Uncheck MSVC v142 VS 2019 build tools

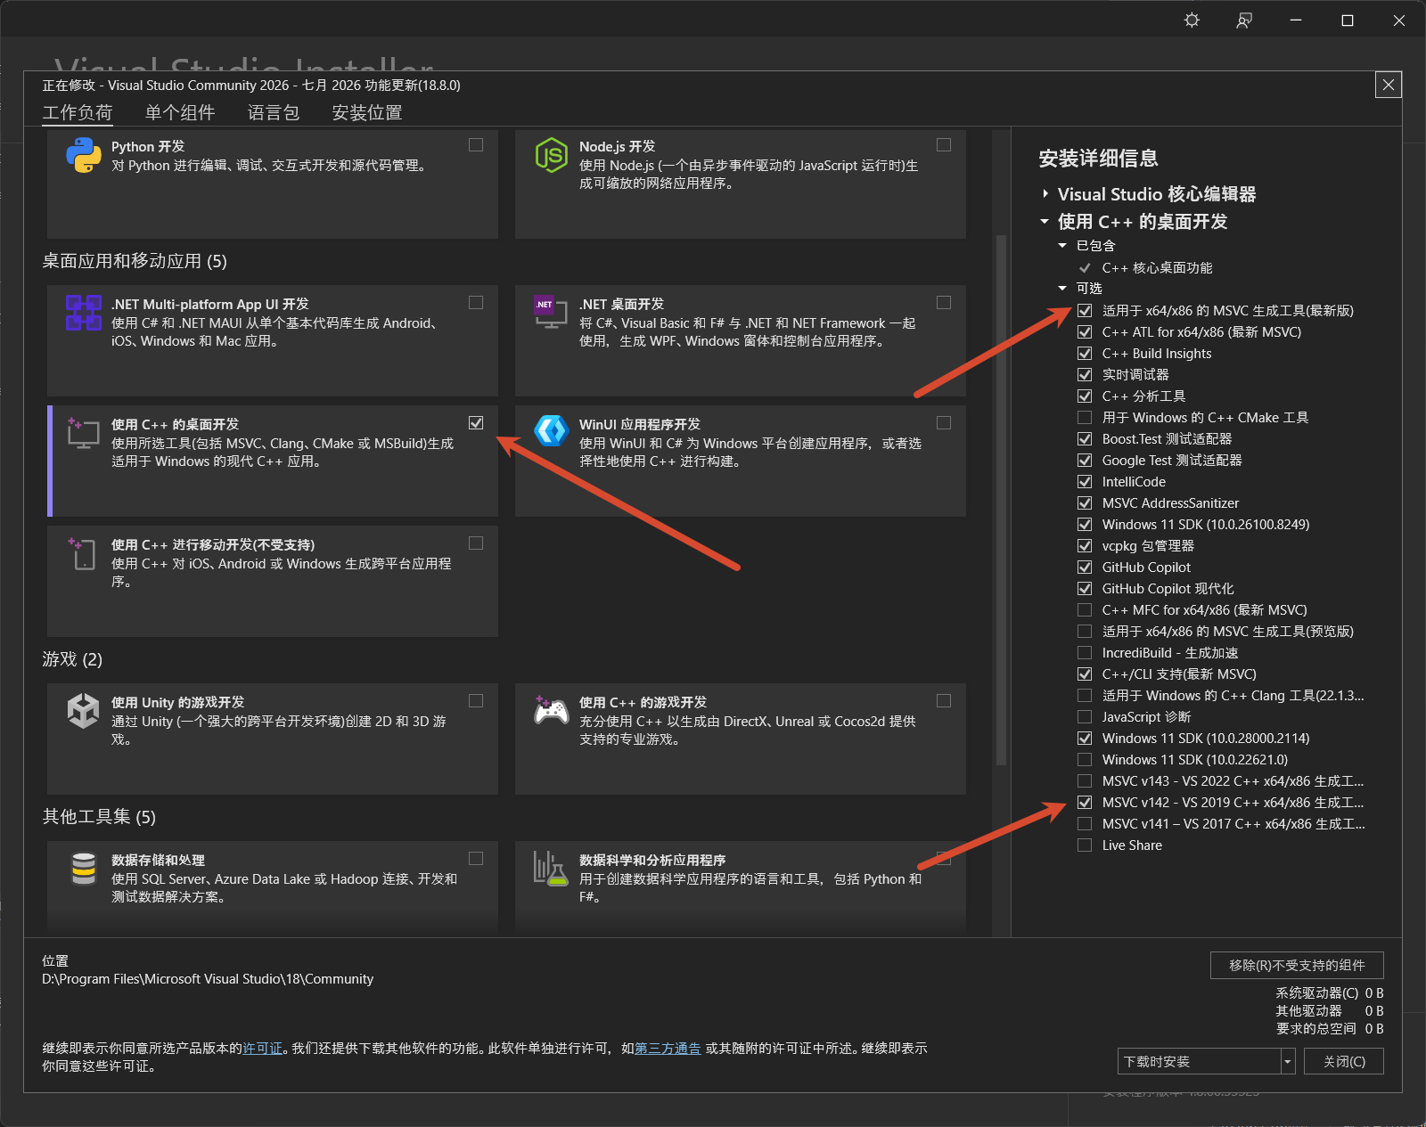pos(1085,802)
